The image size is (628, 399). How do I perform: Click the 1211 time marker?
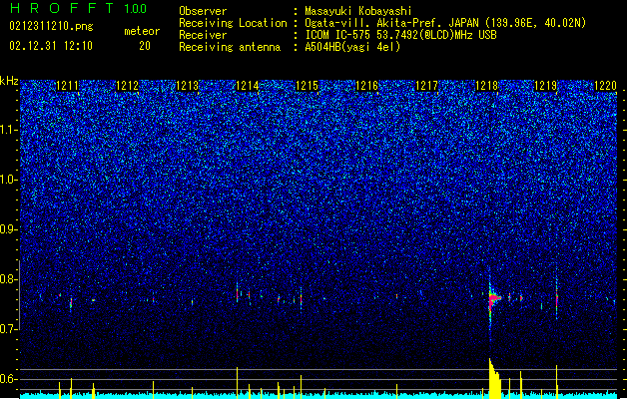tap(67, 86)
